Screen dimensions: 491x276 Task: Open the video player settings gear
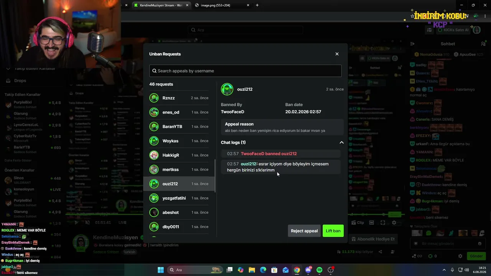click(x=394, y=223)
